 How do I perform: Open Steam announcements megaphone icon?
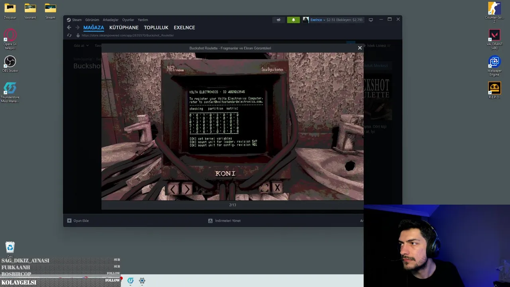tap(279, 20)
